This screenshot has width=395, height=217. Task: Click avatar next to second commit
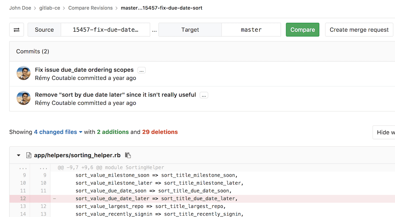pyautogui.click(x=23, y=98)
